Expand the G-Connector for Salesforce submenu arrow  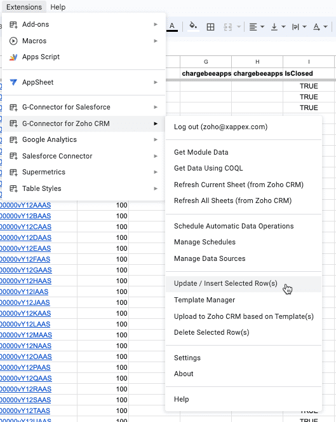156,107
